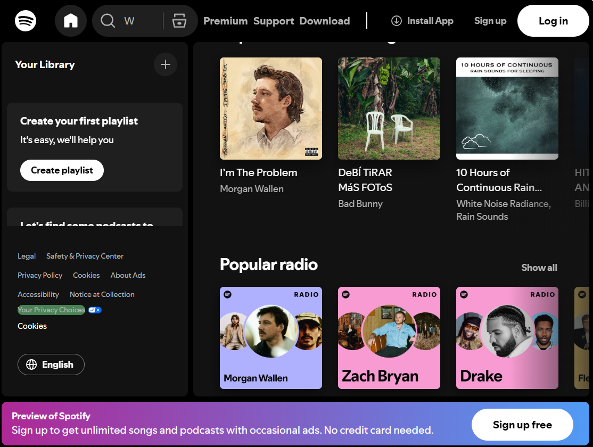Screen dimensions: 593x447
Task: Click the Create playlist button
Action: [x=62, y=170]
